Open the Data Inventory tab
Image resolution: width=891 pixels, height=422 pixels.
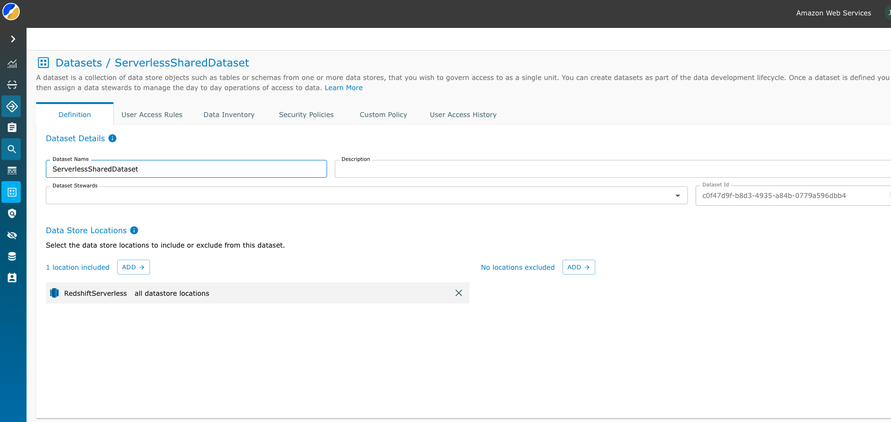pyautogui.click(x=229, y=115)
